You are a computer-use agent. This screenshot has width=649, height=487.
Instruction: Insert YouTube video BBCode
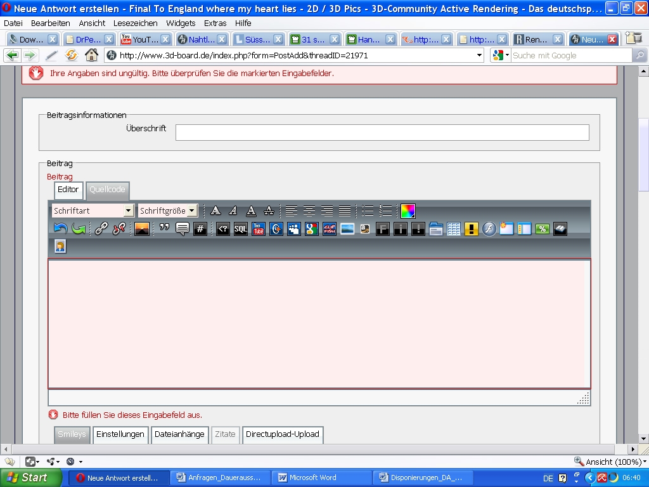[x=259, y=228]
